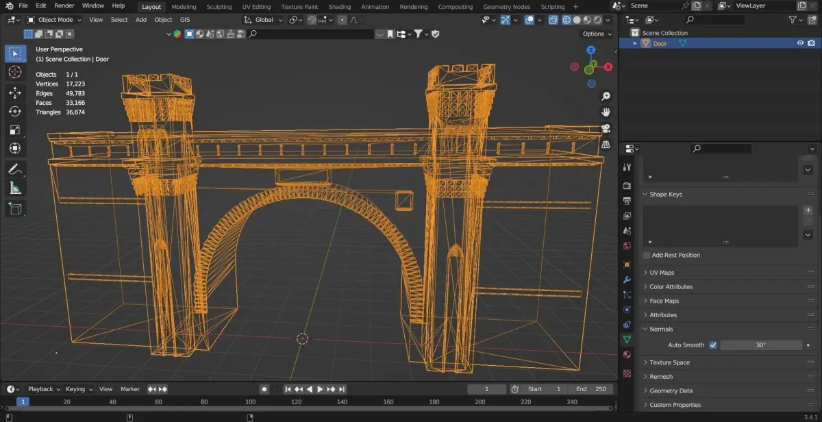Switch to the Shading workspace tab
The width and height of the screenshot is (822, 422).
(340, 6)
